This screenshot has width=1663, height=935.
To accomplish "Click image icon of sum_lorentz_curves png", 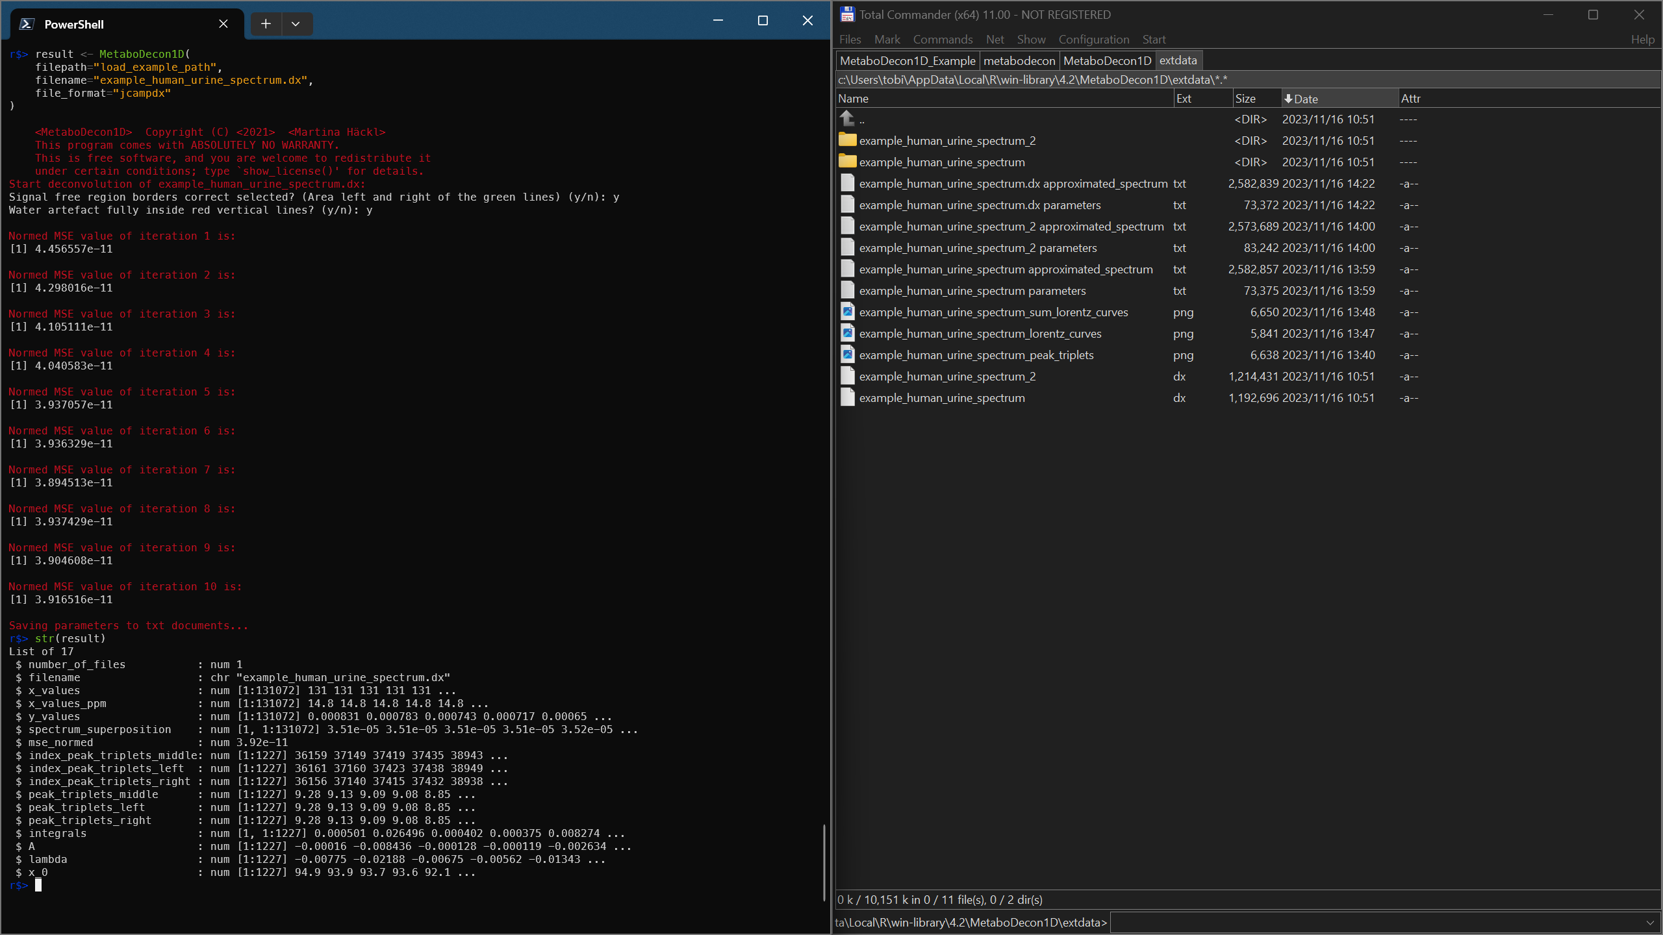I will (847, 312).
